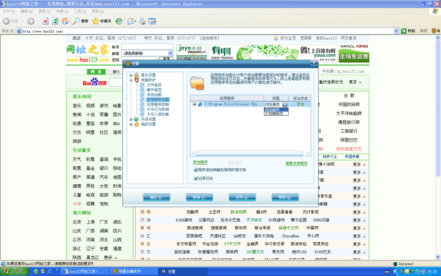Click the 搜索支持程序 link

point(296,163)
